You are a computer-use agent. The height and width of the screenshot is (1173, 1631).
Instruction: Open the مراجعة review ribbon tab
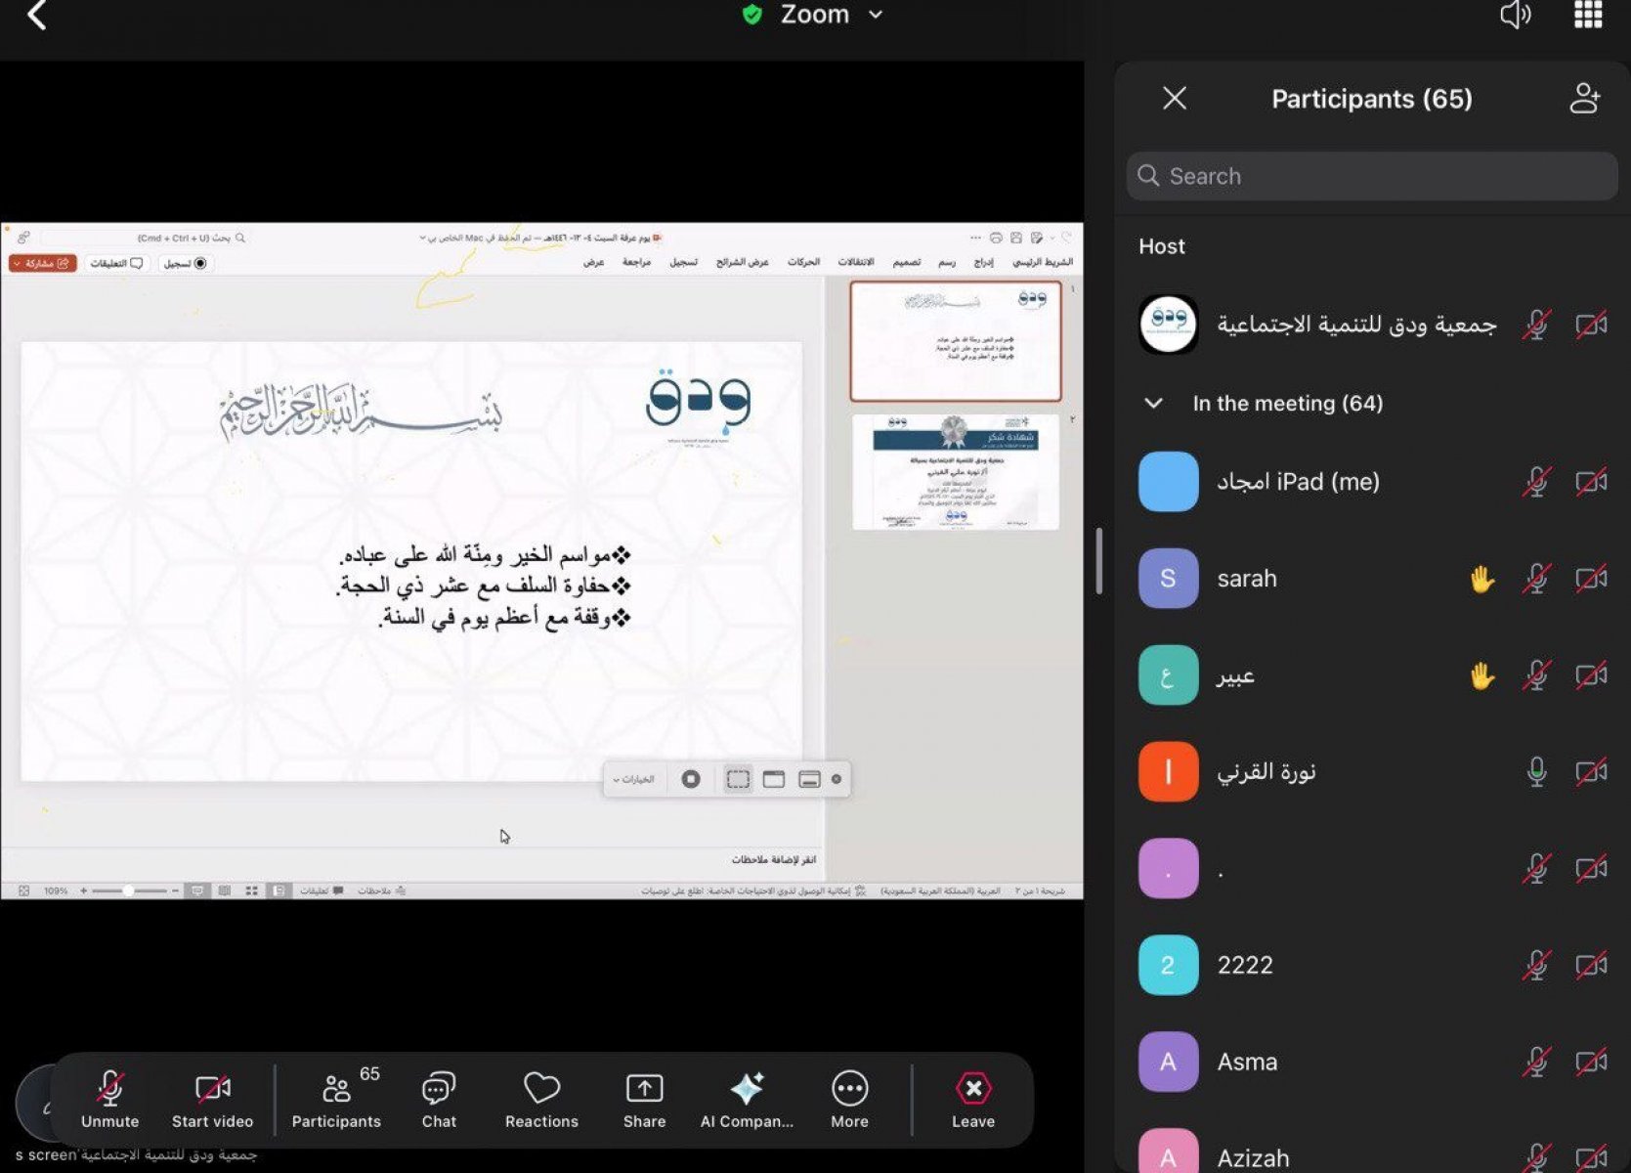pos(636,262)
